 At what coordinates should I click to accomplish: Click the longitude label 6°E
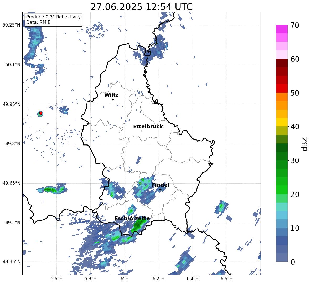click(x=124, y=279)
